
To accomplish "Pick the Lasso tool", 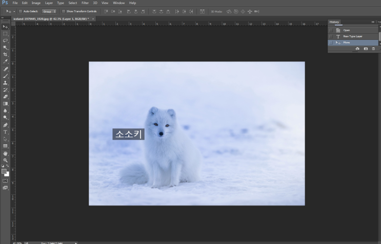I will 6,40.
